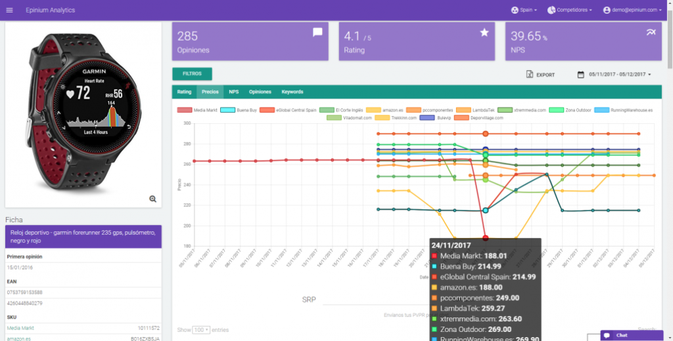This screenshot has width=673, height=341.
Task: Click the 4.1 / 5 Rating card
Action: pyautogui.click(x=417, y=41)
